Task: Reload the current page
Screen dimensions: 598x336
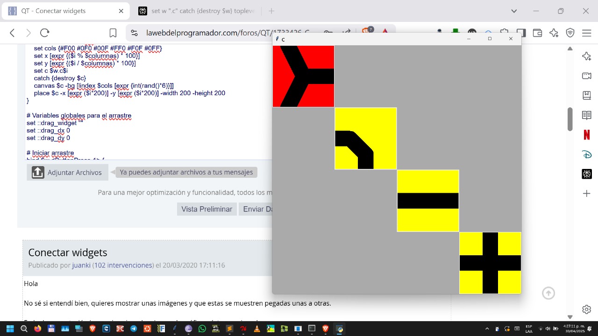Action: [x=45, y=33]
